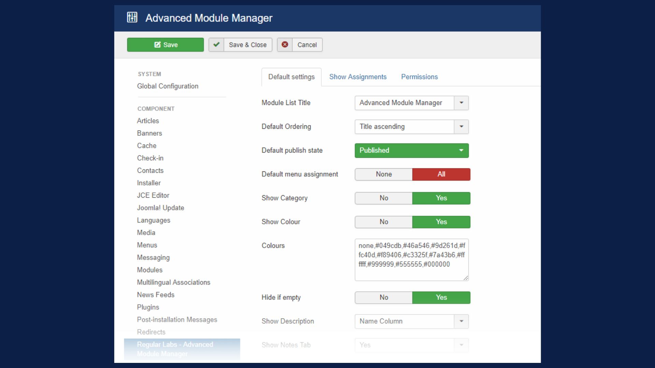
Task: Open Menus in the sidebar
Action: pyautogui.click(x=147, y=245)
